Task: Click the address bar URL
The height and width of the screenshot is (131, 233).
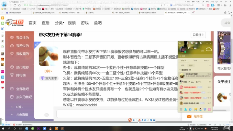Action: pyautogui.click(x=49, y=5)
